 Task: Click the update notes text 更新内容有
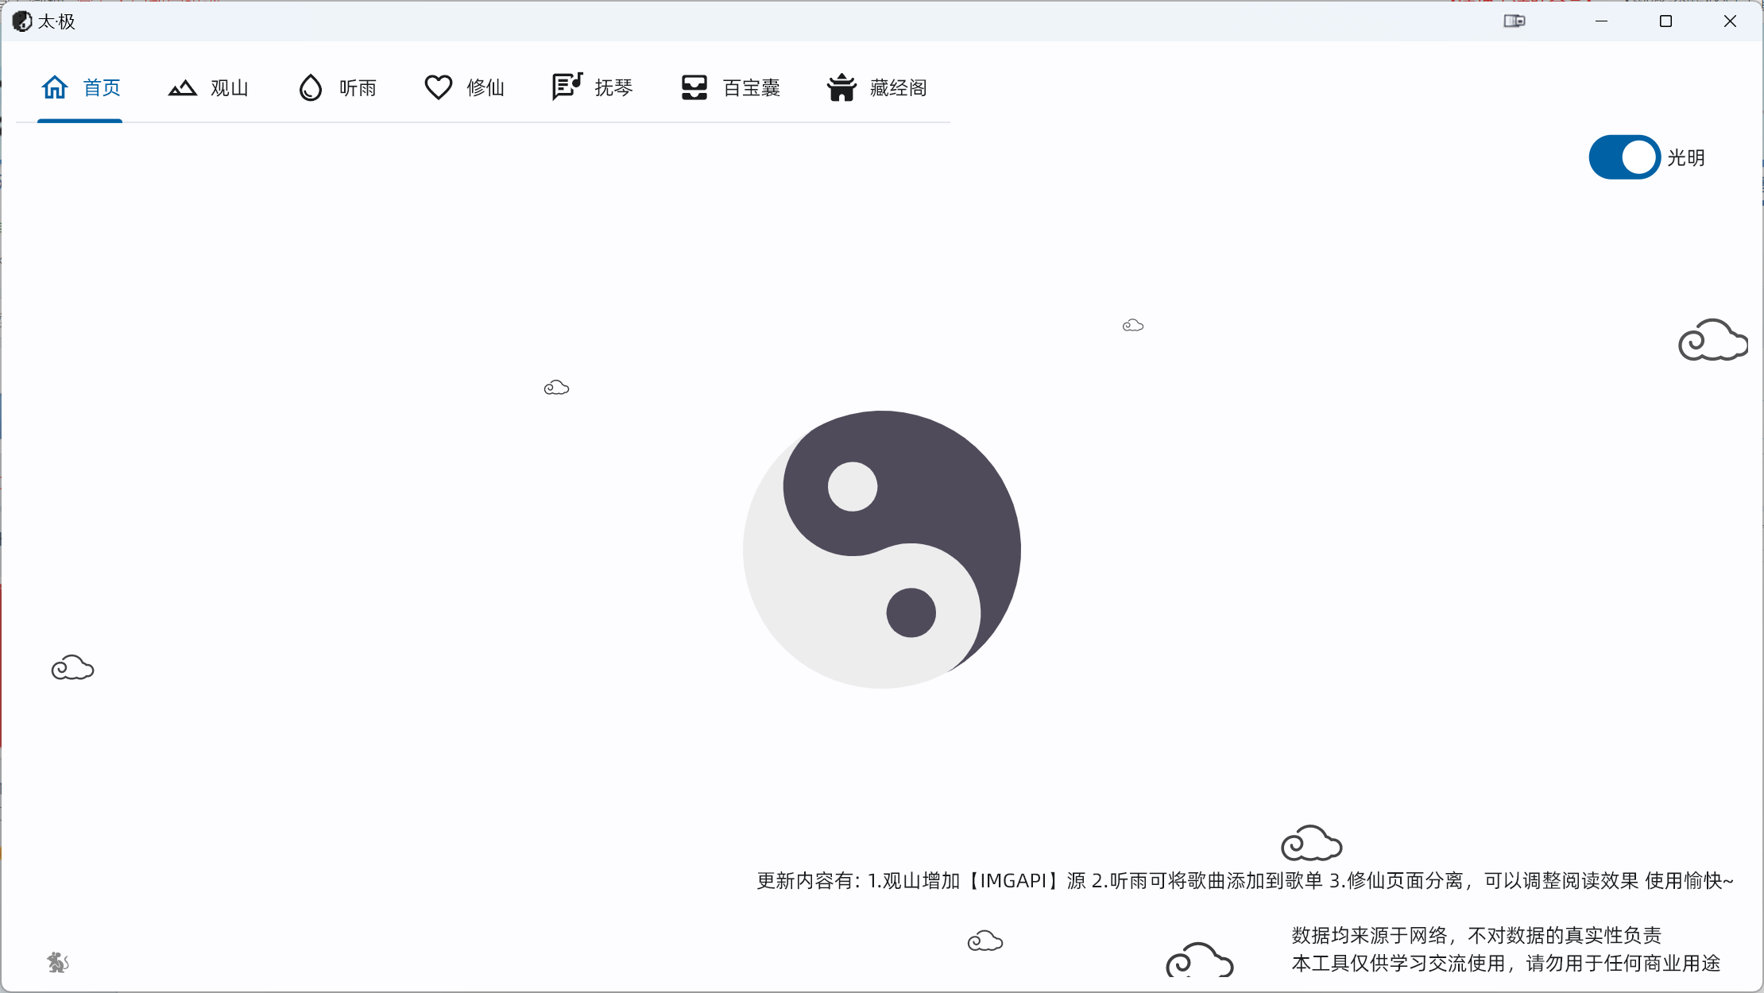tap(1245, 880)
